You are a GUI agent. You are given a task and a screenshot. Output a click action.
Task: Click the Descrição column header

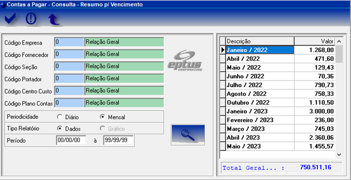pos(259,41)
